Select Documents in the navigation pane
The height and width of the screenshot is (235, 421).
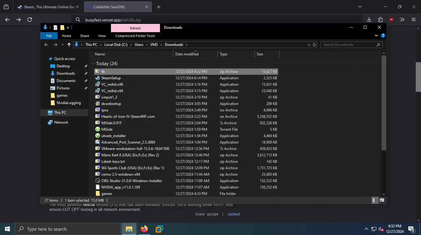(66, 81)
